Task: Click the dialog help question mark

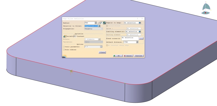Action: [x=138, y=18]
